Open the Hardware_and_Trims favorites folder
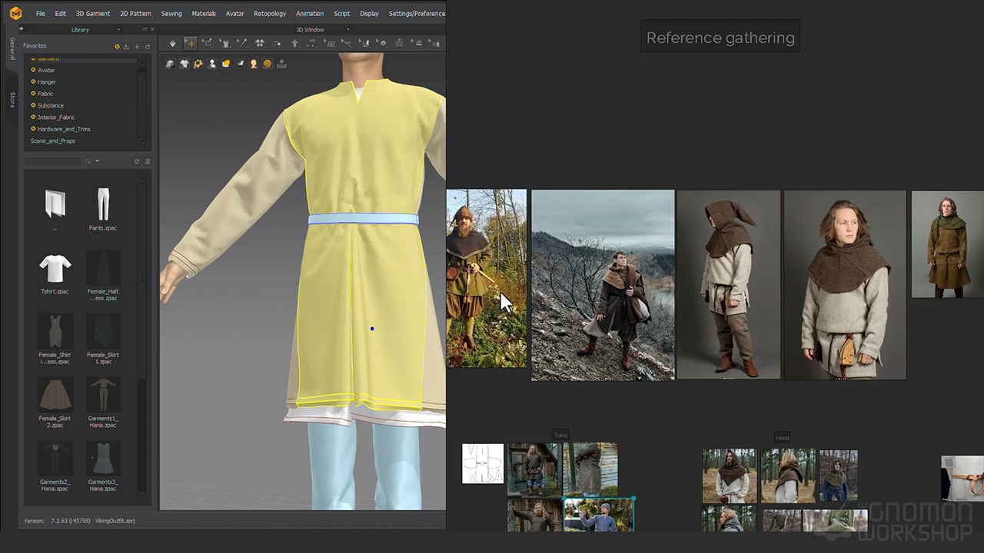 pos(64,129)
